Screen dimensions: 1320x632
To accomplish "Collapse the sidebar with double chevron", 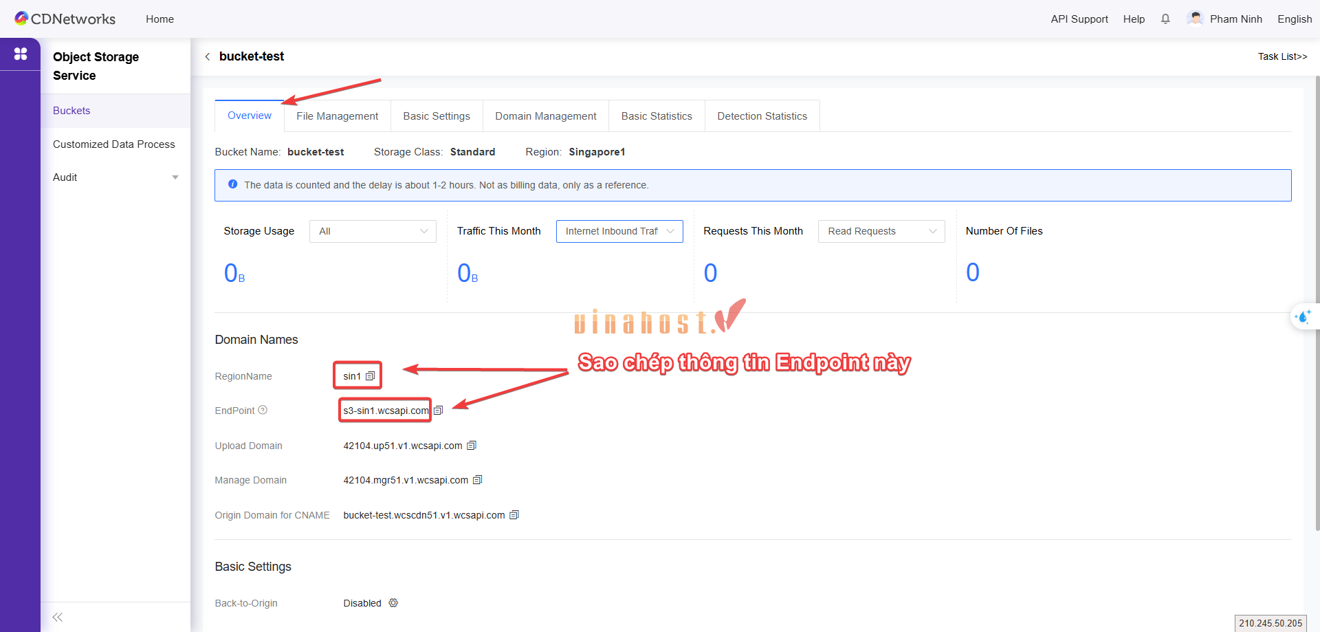I will pyautogui.click(x=58, y=617).
